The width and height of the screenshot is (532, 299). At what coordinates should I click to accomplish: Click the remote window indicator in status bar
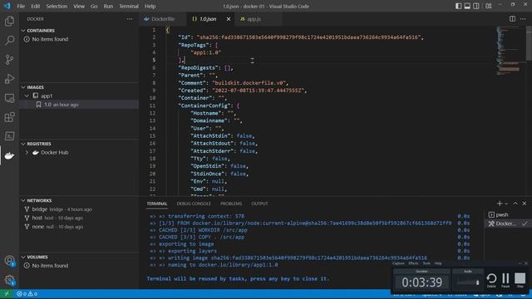coord(7,294)
